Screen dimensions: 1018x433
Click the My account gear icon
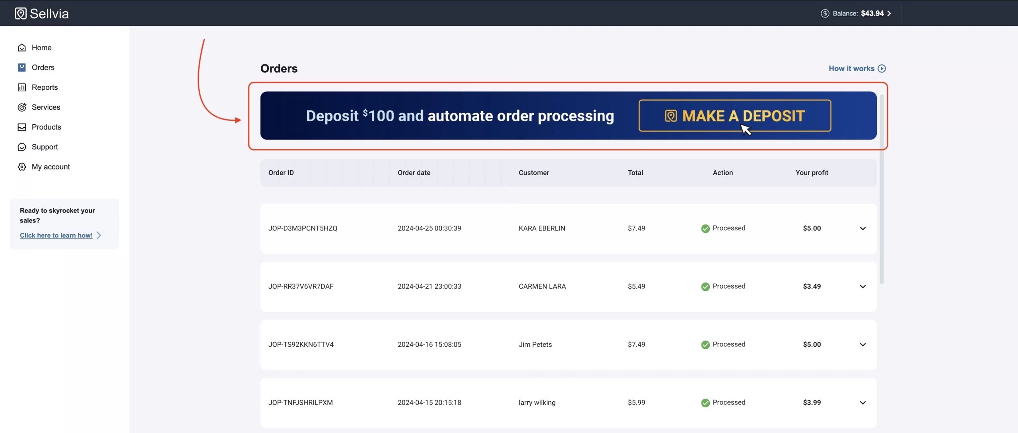(x=22, y=167)
